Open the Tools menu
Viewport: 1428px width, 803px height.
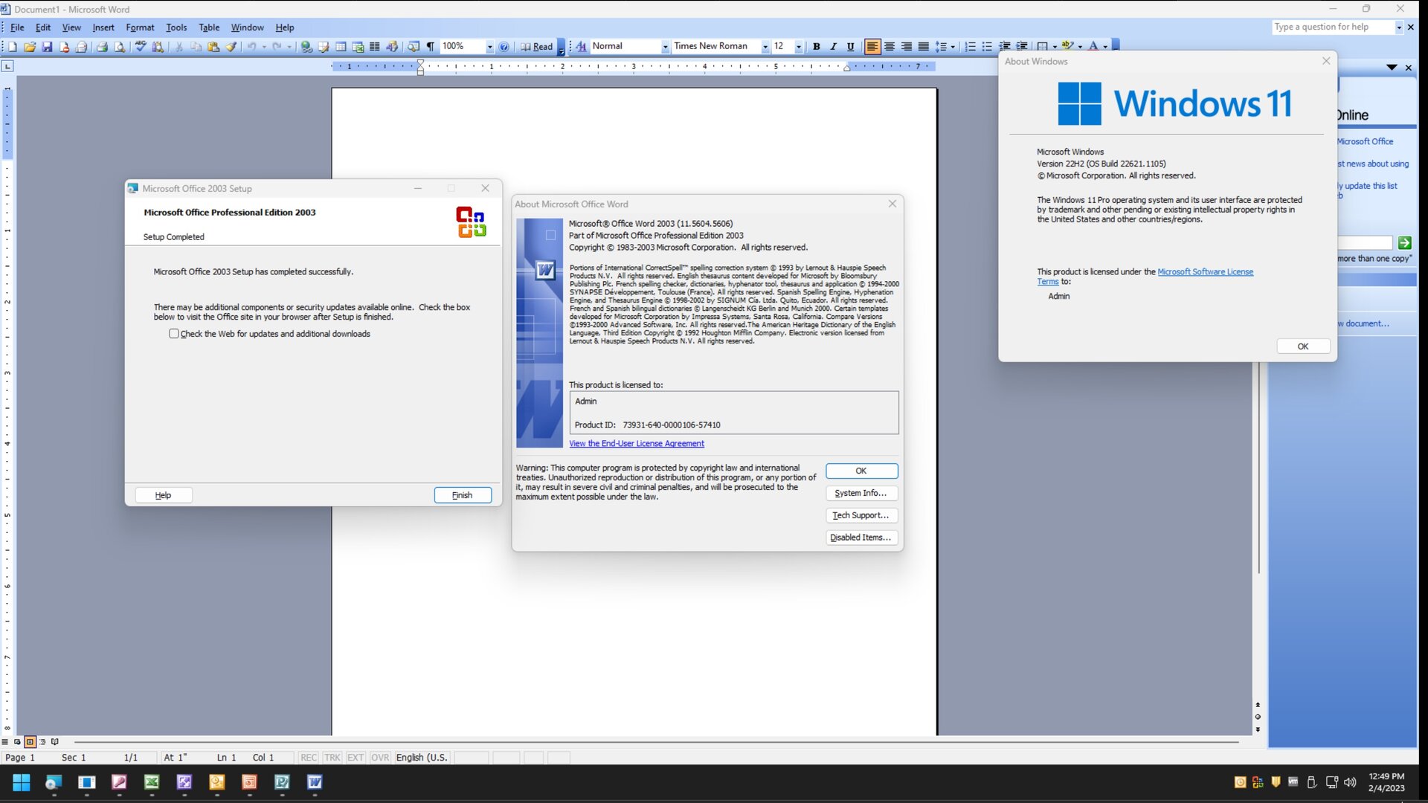[x=176, y=28]
